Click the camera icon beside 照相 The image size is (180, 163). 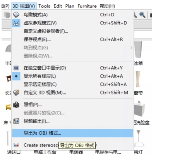point(16,105)
